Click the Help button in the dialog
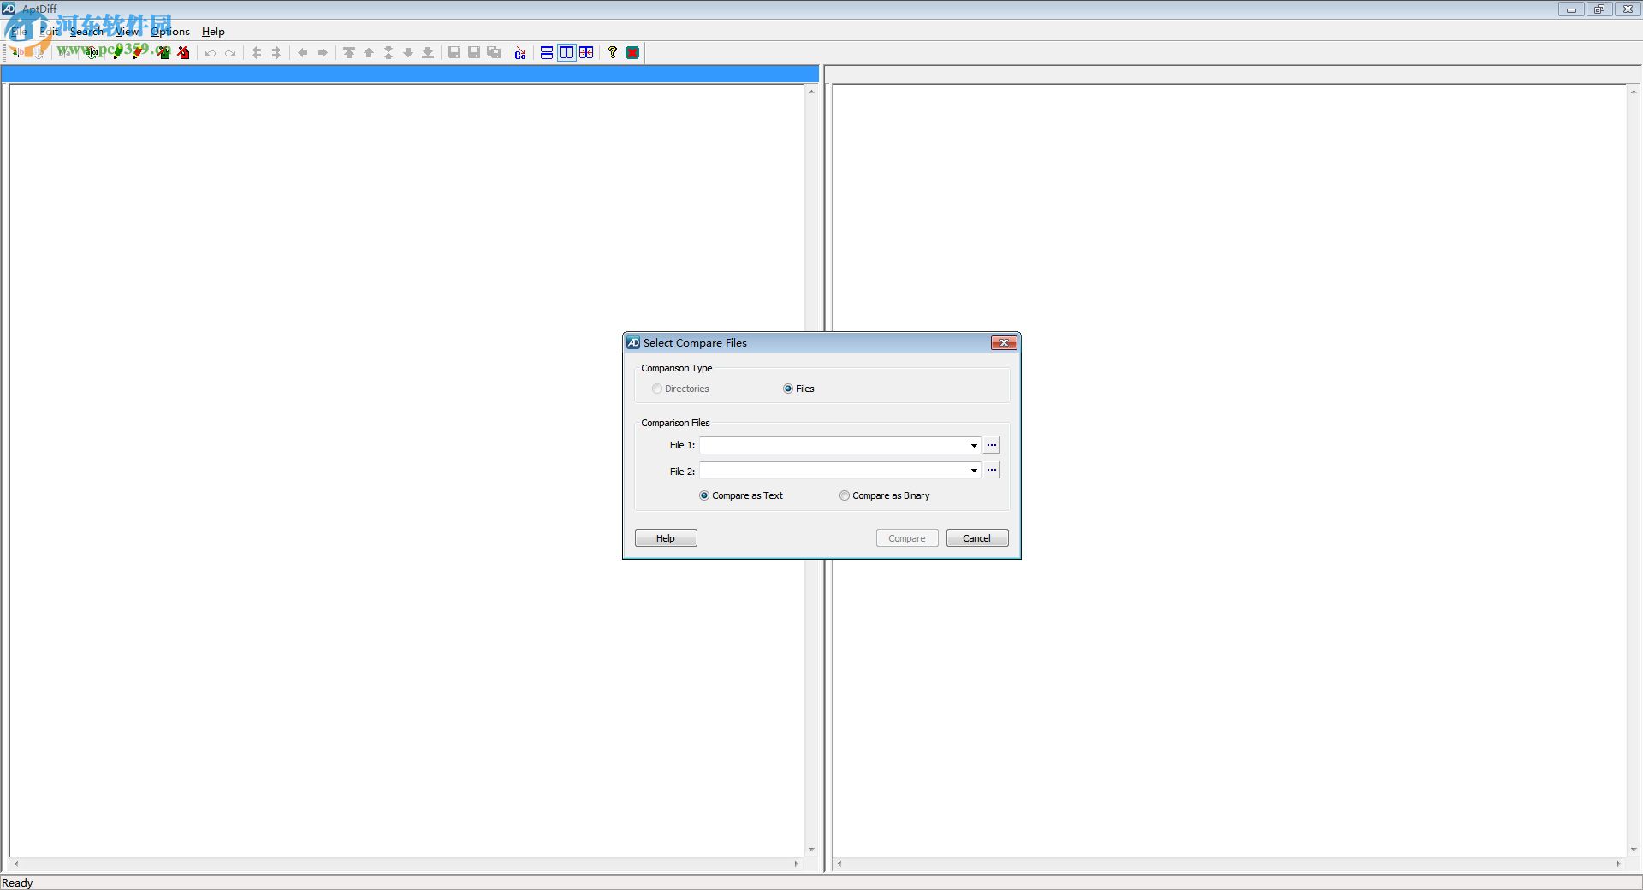Screen dimensions: 1643x890 (x=666, y=538)
